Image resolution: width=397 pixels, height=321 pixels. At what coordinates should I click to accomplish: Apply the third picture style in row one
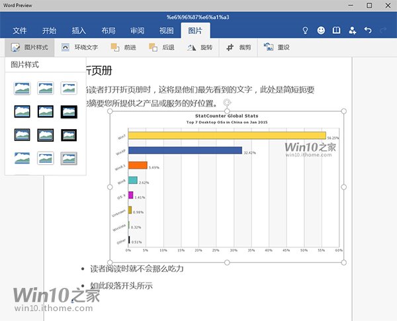(x=69, y=88)
